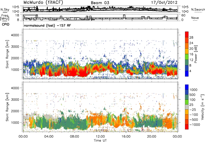
Task: Click the power bar tick value '28'
Action: point(191,37)
